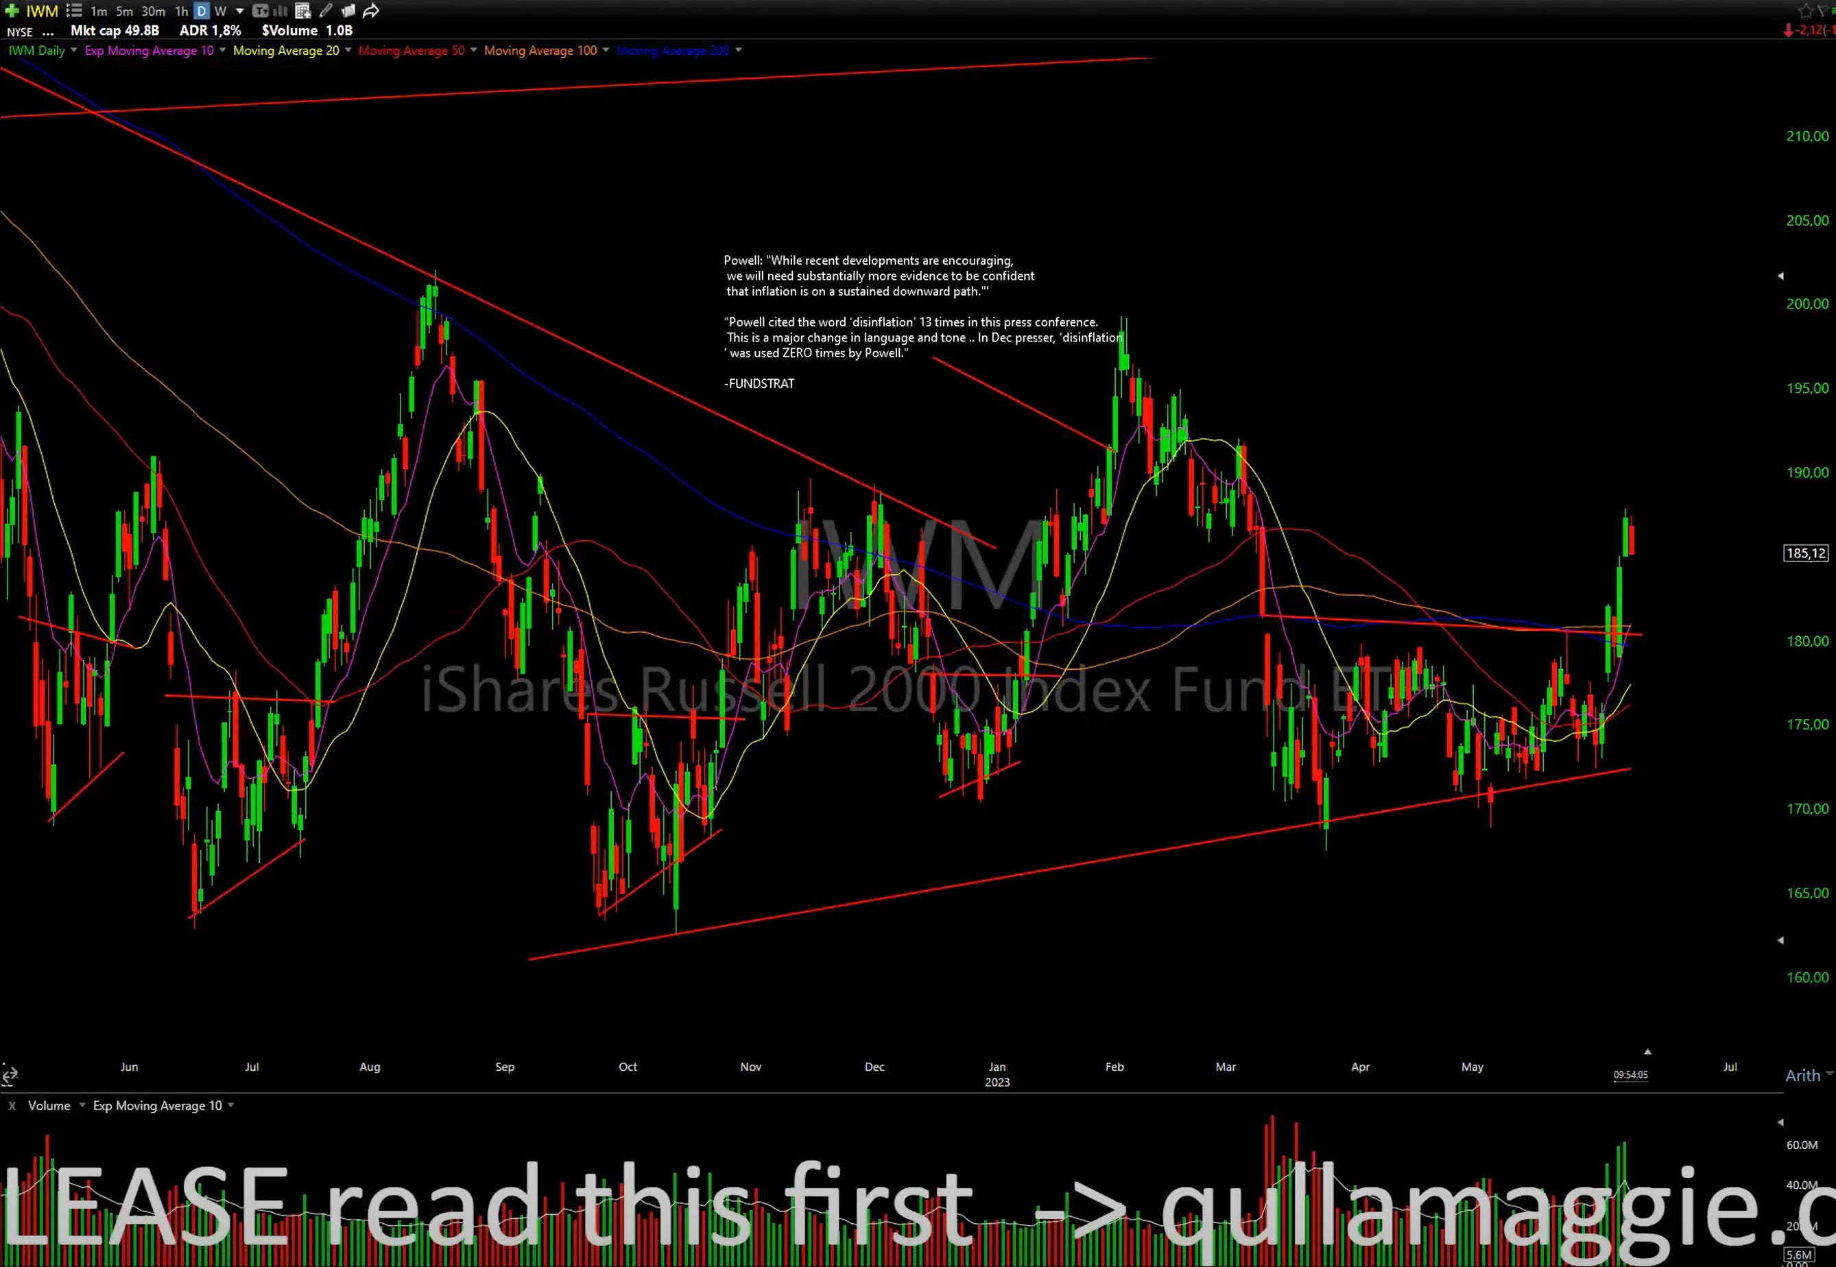
Task: Open the Volume indicator dropdown
Action: (x=82, y=1105)
